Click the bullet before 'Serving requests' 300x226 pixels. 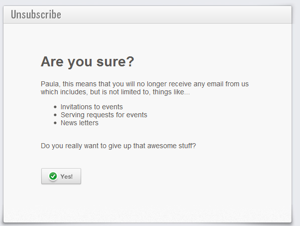click(55, 115)
